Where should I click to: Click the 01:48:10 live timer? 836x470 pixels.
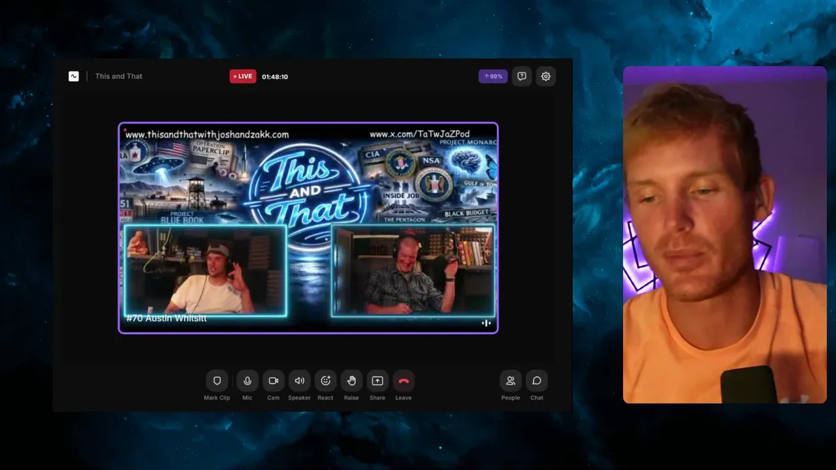[x=275, y=76]
